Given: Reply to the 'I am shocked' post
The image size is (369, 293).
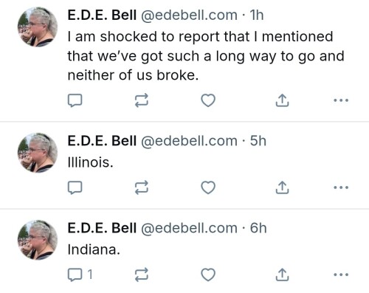Looking at the screenshot, I should tap(75, 100).
